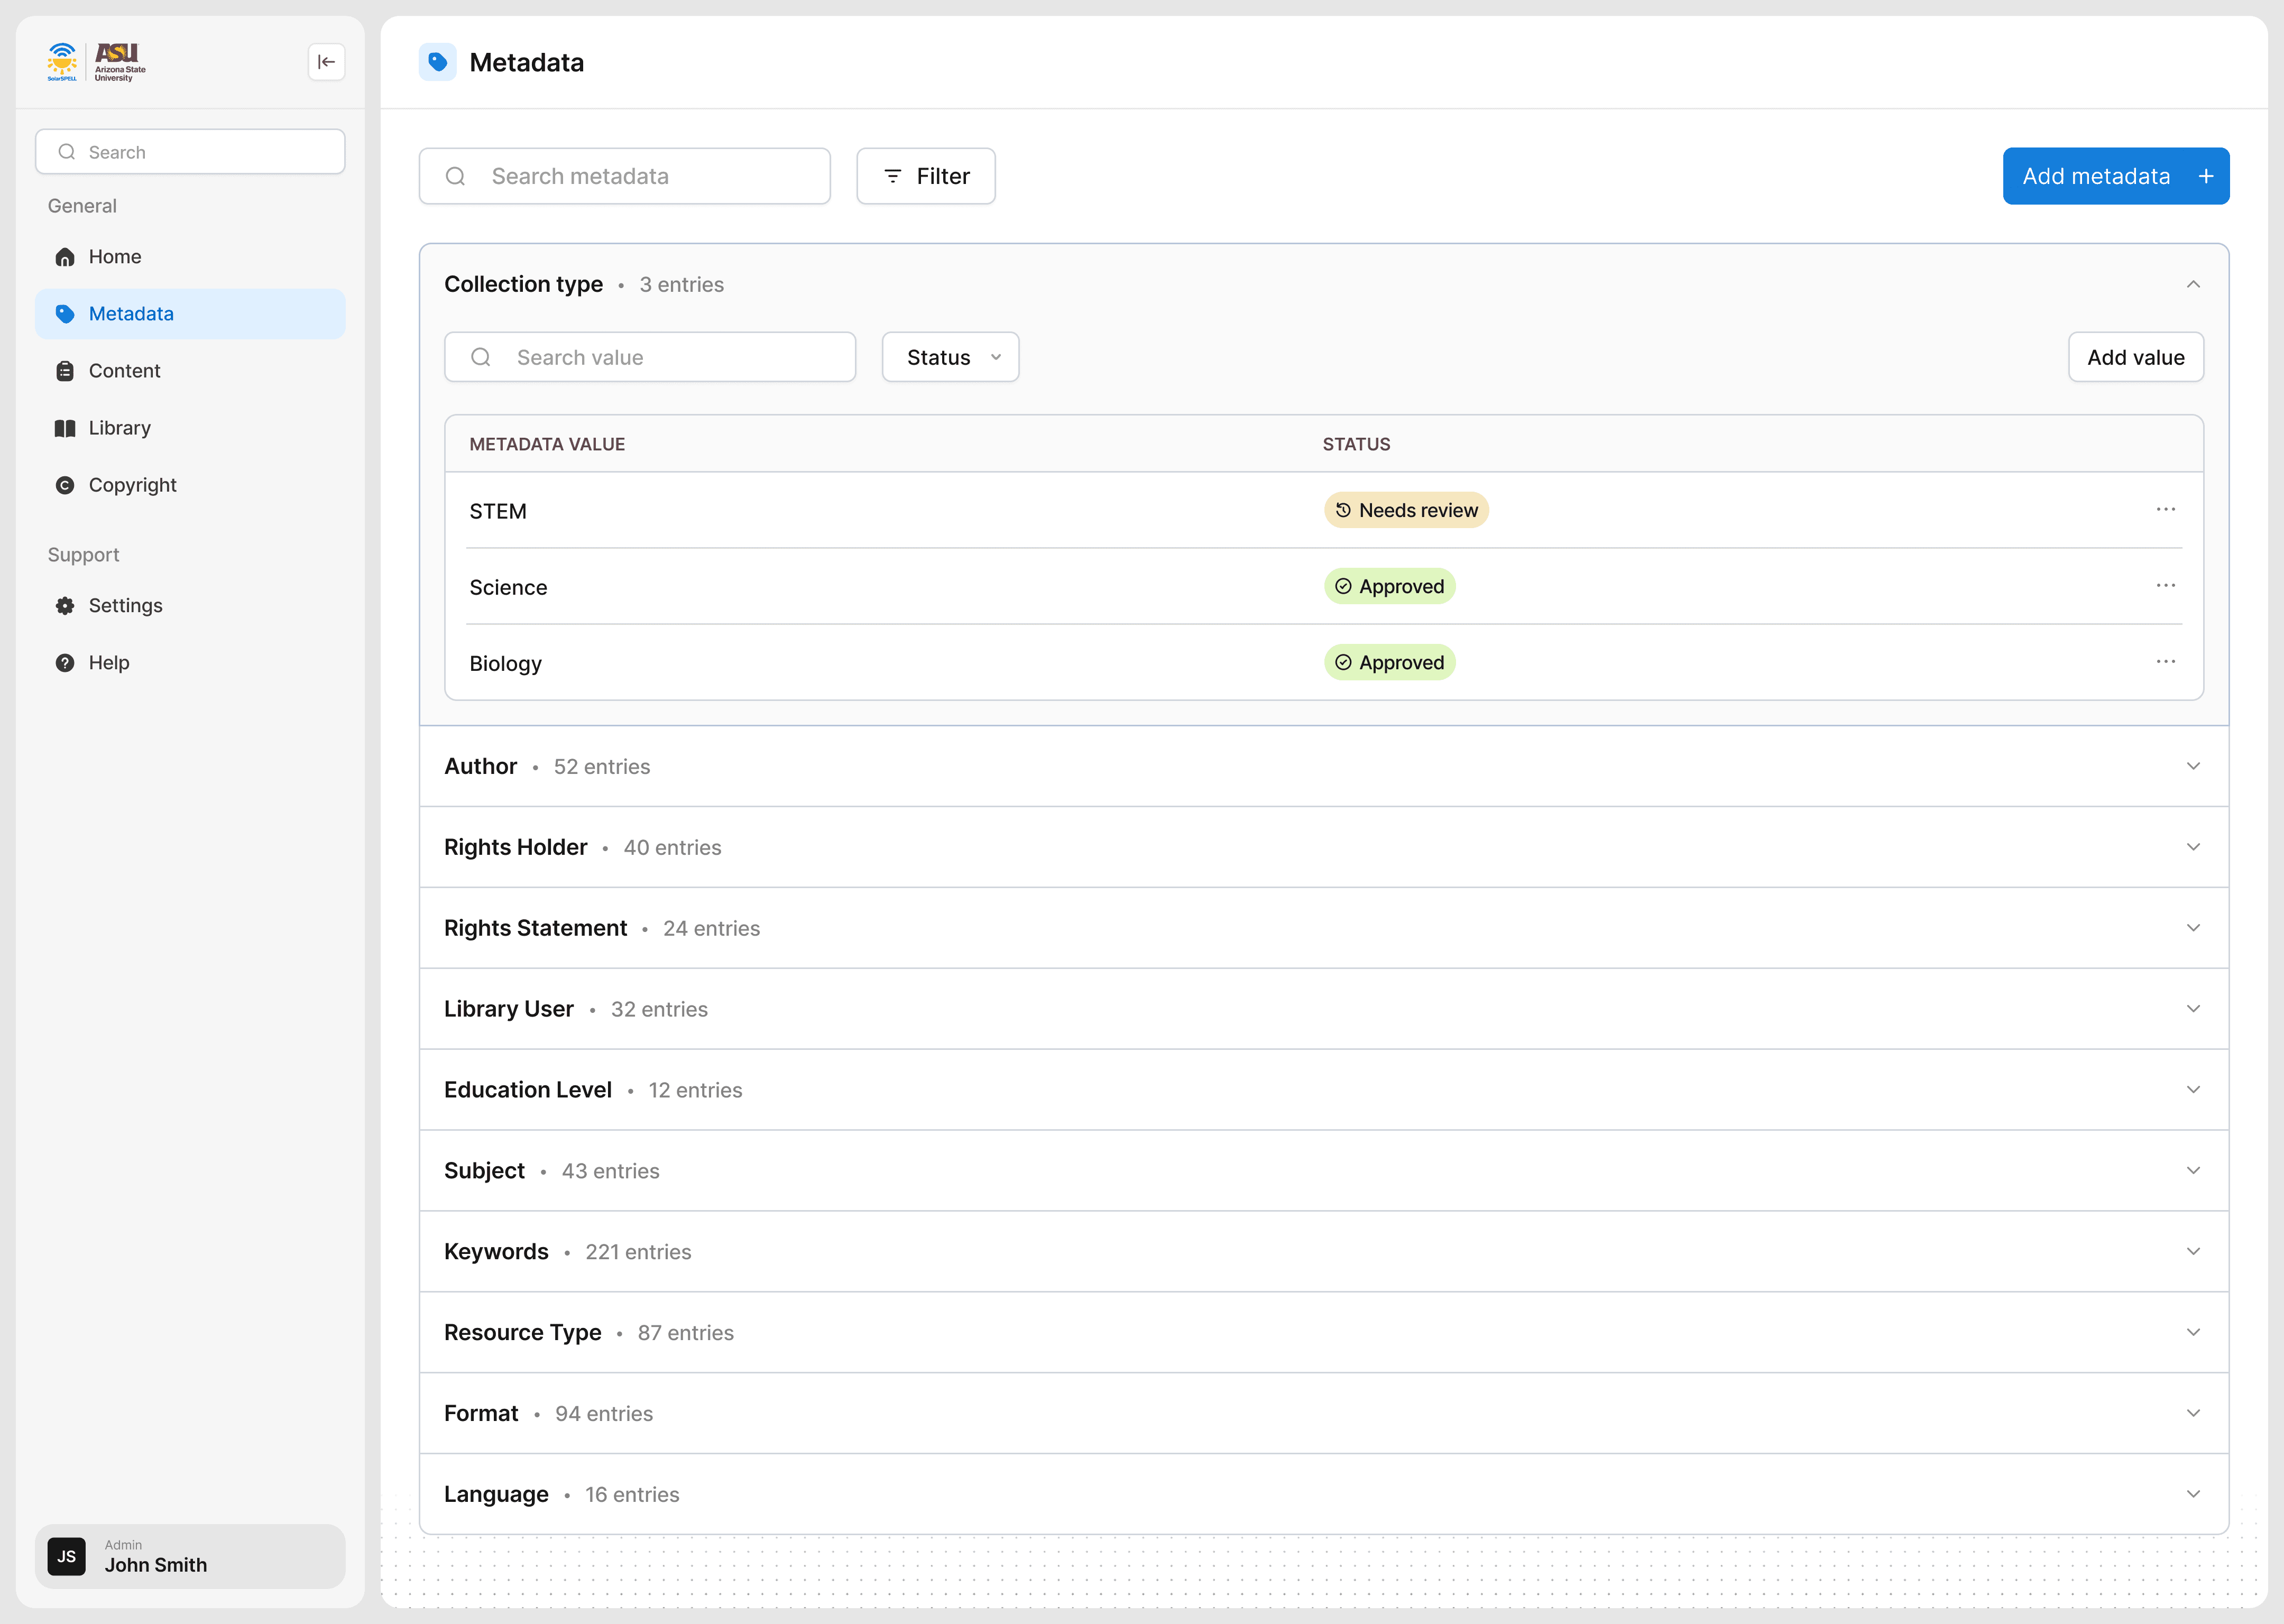Click the Settings gear icon
2284x1624 pixels.
[x=65, y=606]
